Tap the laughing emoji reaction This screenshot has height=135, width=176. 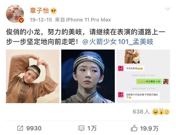point(155,112)
